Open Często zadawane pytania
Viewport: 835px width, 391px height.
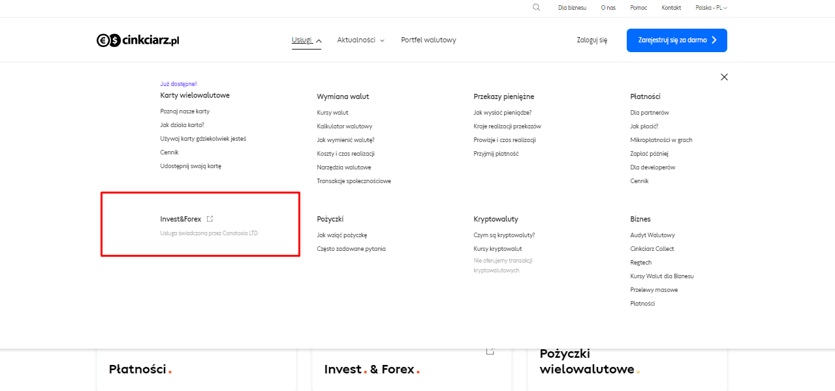coord(351,249)
